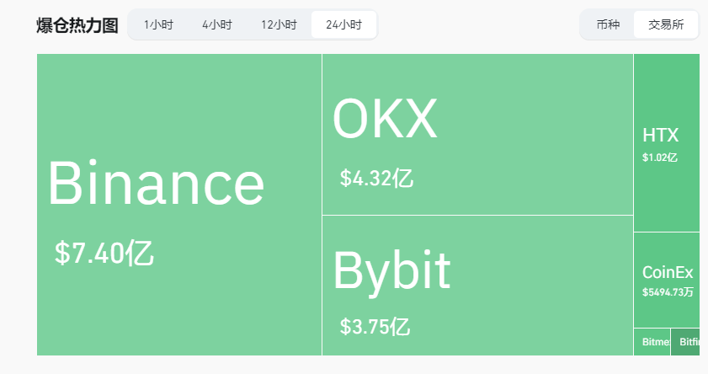Click the $7.40亿 Binance liquidation amount

pyautogui.click(x=104, y=253)
